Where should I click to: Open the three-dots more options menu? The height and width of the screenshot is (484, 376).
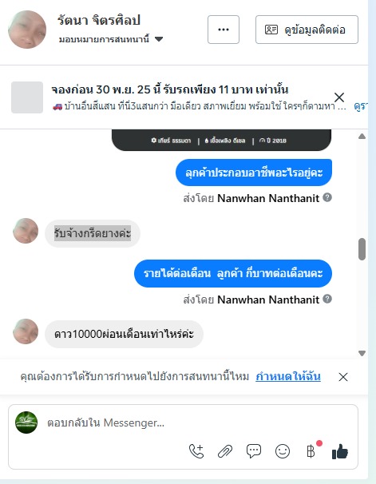[x=224, y=30]
